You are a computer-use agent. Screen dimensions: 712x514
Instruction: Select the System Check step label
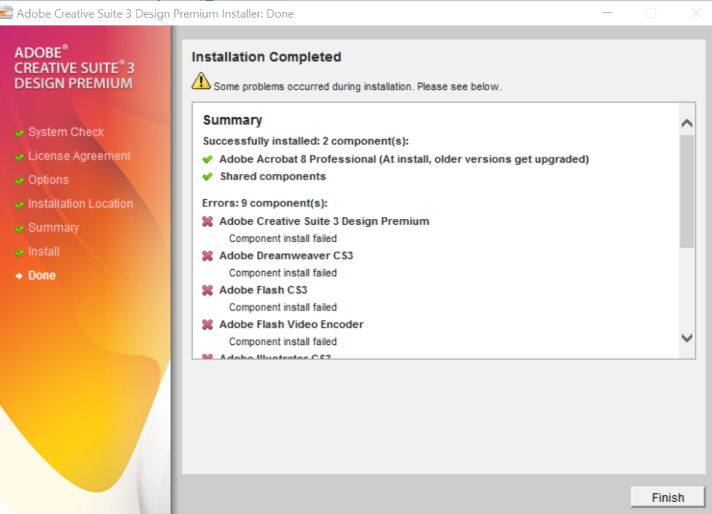point(66,132)
